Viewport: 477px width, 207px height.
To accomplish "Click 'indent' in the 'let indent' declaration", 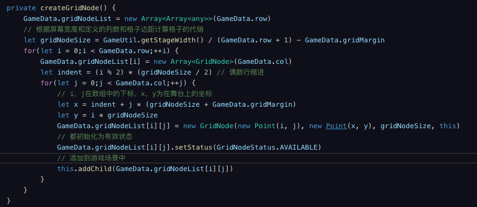I will pos(70,72).
